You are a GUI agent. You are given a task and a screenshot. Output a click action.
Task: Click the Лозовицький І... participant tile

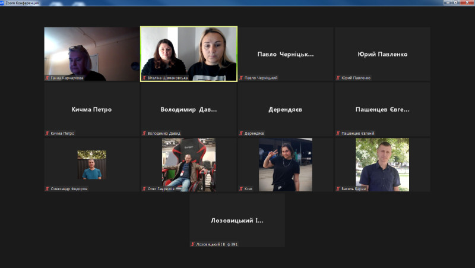237,220
